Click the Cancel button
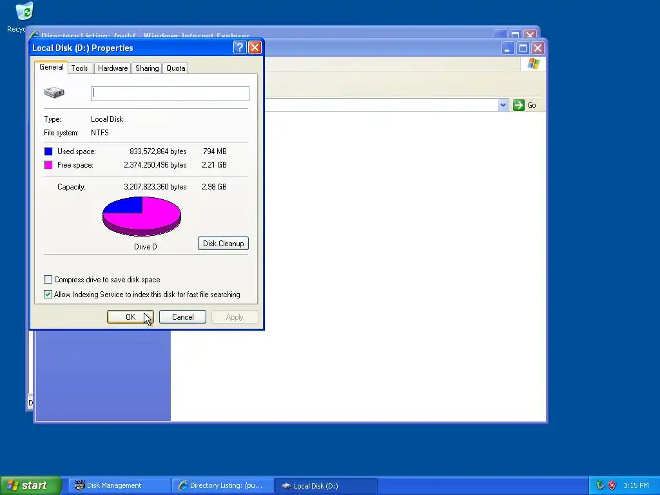Image resolution: width=660 pixels, height=495 pixels. 182,317
